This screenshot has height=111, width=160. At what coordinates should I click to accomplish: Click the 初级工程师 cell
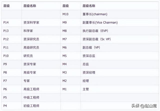pyautogui.click(x=41, y=106)
